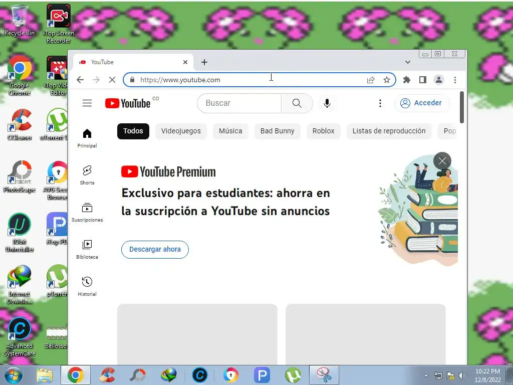The width and height of the screenshot is (513, 385).
Task: Focus the Buscar search field
Action: (239, 103)
